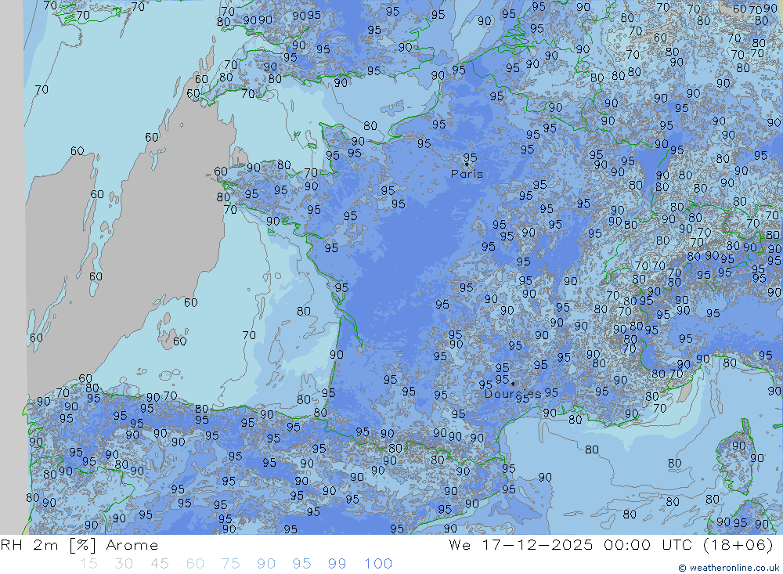Click the Paris location dot marker
Viewport: 783px width, 574px height.
pyautogui.click(x=467, y=164)
